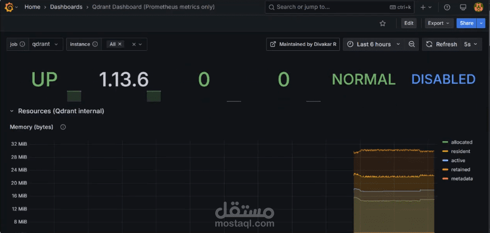The image size is (490, 233).
Task: Click the resident legend color swatch
Action: click(445, 151)
